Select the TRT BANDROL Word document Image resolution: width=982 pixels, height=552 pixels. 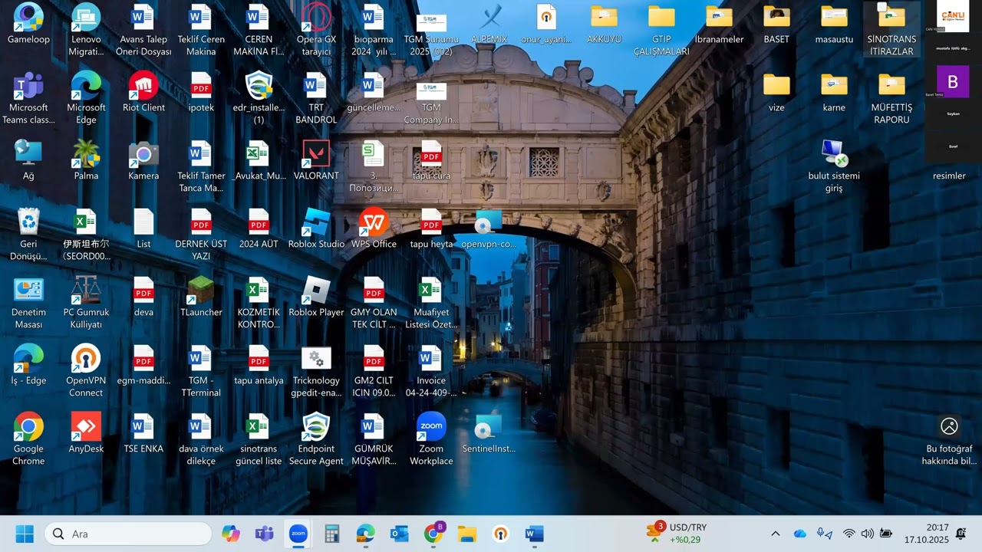pos(316,99)
